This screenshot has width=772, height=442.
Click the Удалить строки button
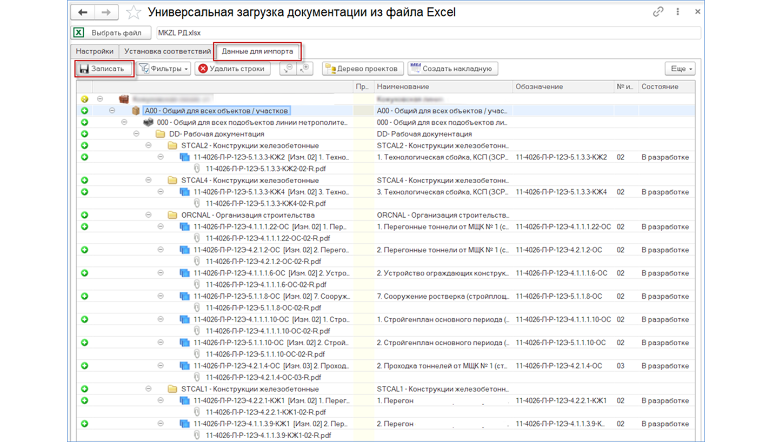click(x=232, y=69)
